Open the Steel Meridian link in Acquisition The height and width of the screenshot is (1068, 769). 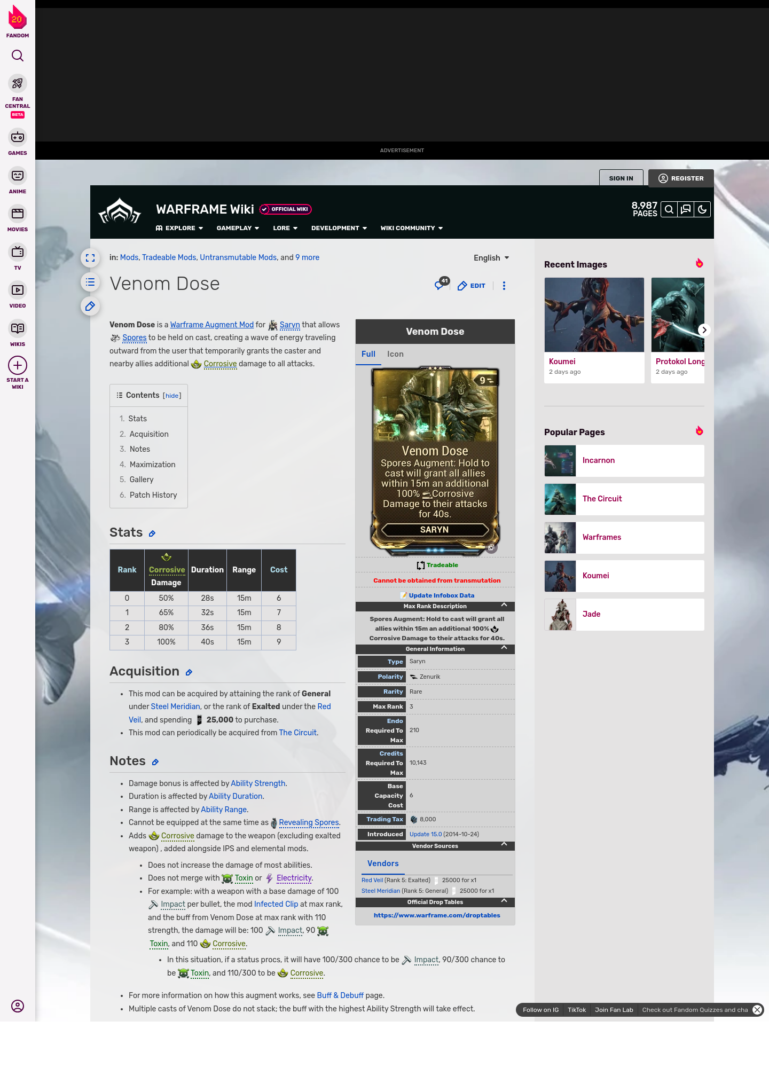pyautogui.click(x=175, y=706)
